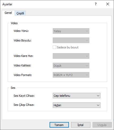Image resolution: width=114 pixels, height=130 pixels.
Task: Enable the Sadece bu boyut checkbox
Action: point(54,47)
